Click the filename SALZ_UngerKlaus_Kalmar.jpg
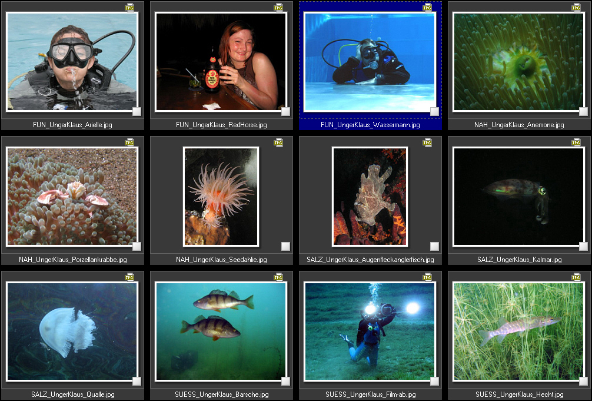 pyautogui.click(x=520, y=260)
